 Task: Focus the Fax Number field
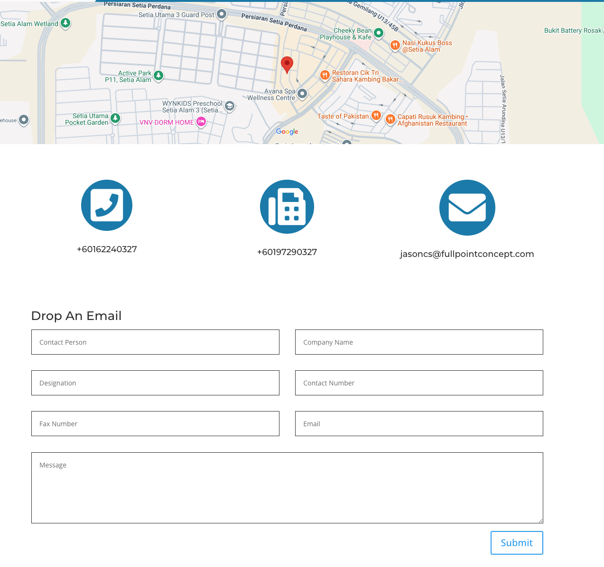[155, 424]
